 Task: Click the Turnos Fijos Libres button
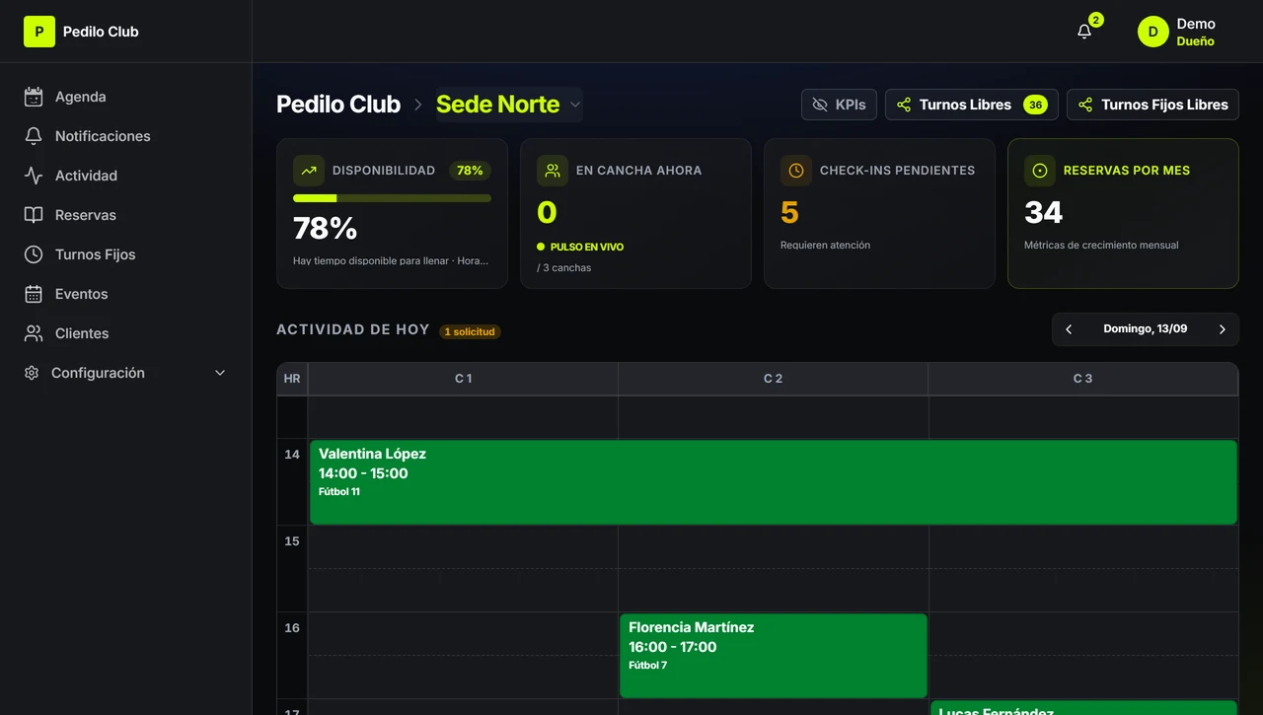pyautogui.click(x=1152, y=105)
